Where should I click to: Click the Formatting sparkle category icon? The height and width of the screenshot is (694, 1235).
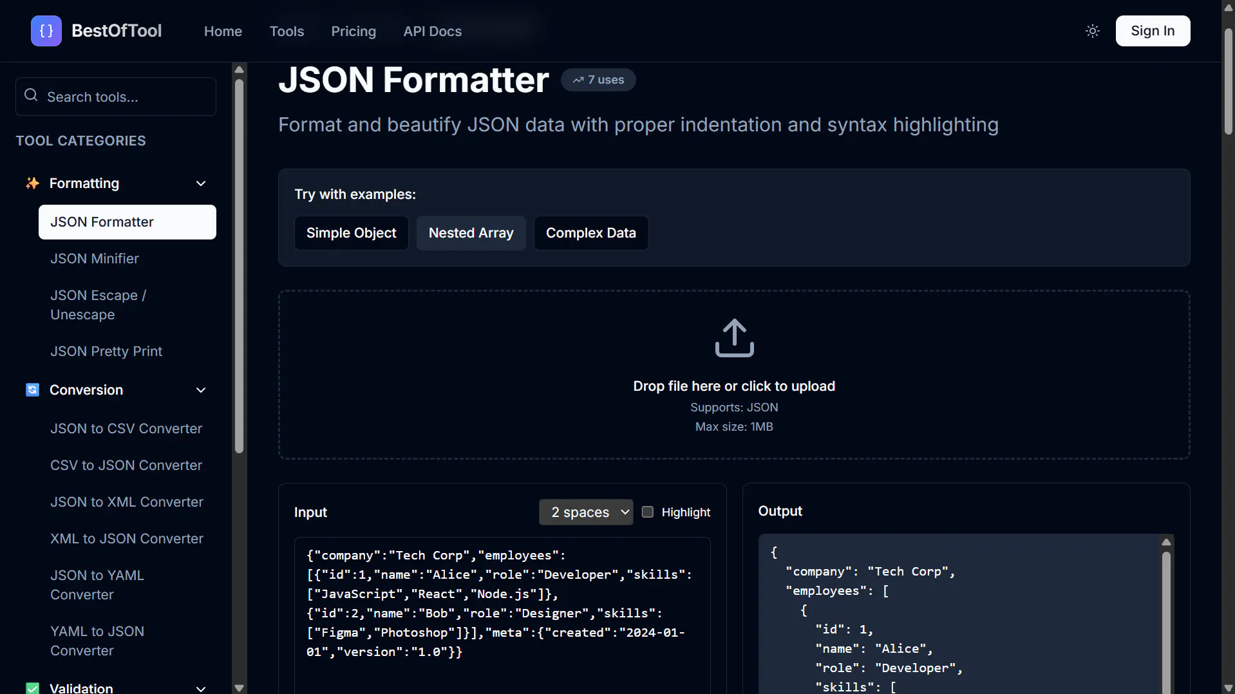tap(32, 183)
